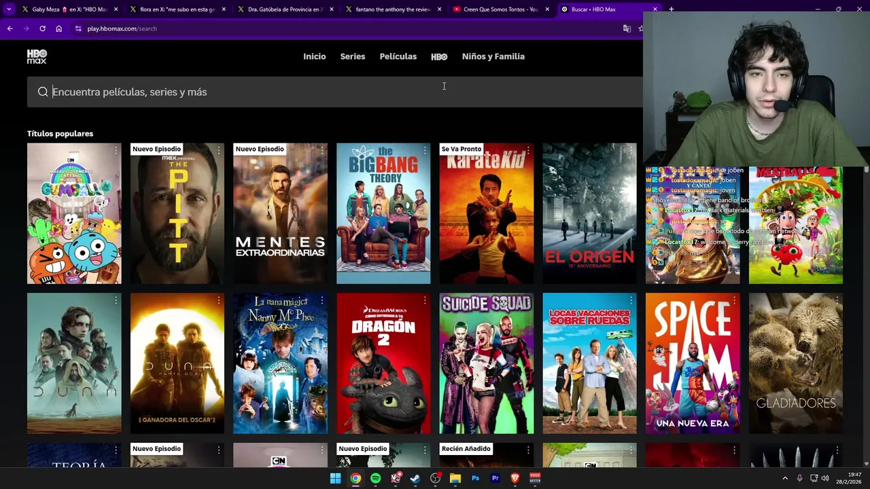
Task: Open Steam from the taskbar
Action: [x=415, y=478]
